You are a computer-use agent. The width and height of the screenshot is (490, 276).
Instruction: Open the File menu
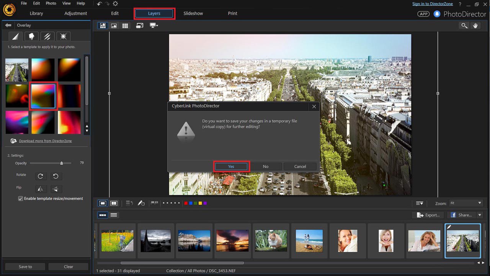click(x=24, y=3)
